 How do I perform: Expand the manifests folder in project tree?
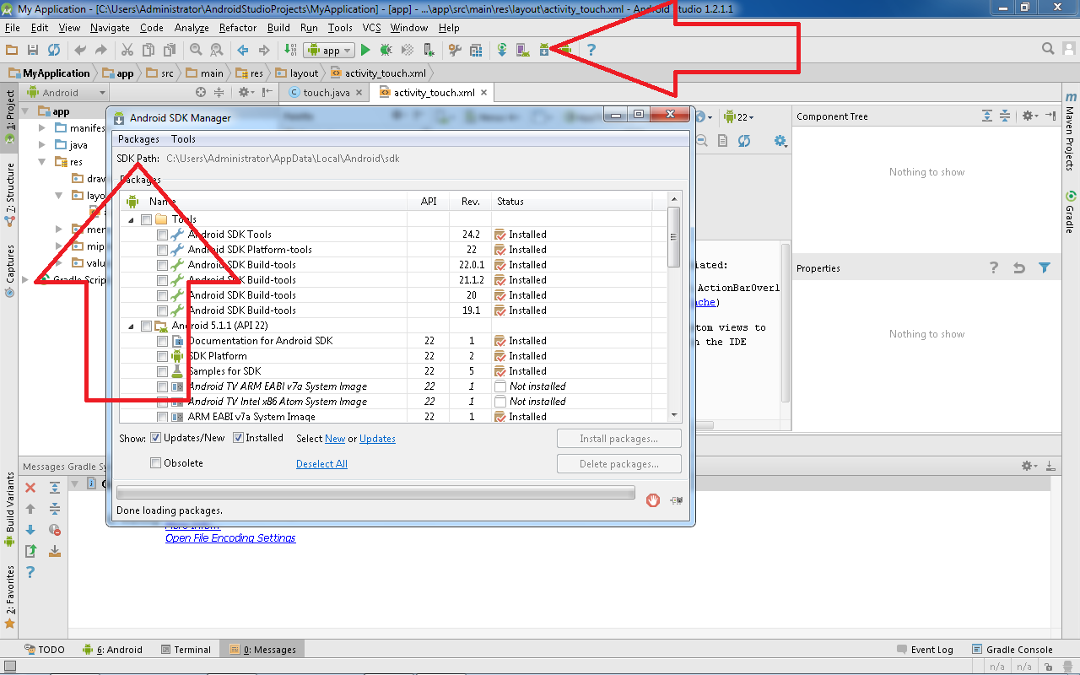coord(42,128)
